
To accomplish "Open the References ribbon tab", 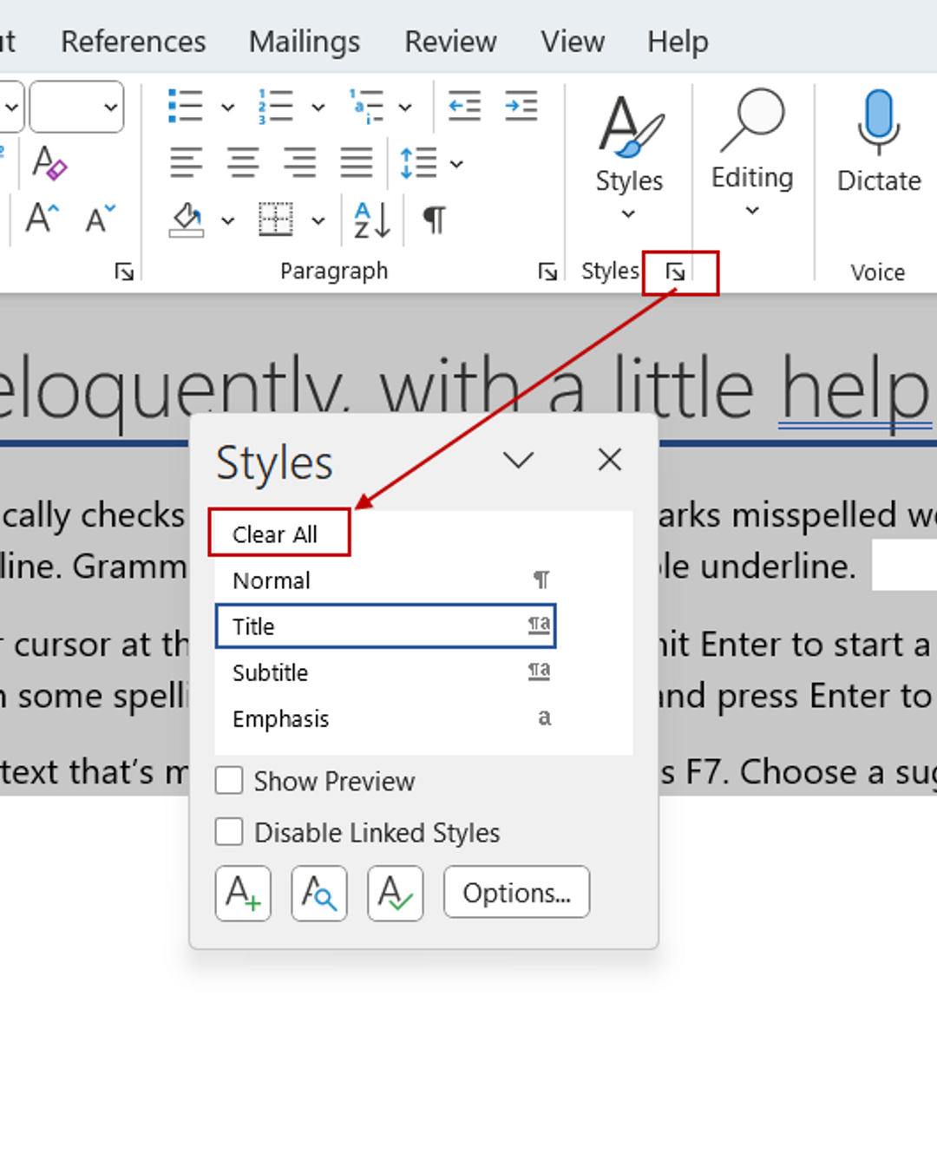I will pos(132,41).
